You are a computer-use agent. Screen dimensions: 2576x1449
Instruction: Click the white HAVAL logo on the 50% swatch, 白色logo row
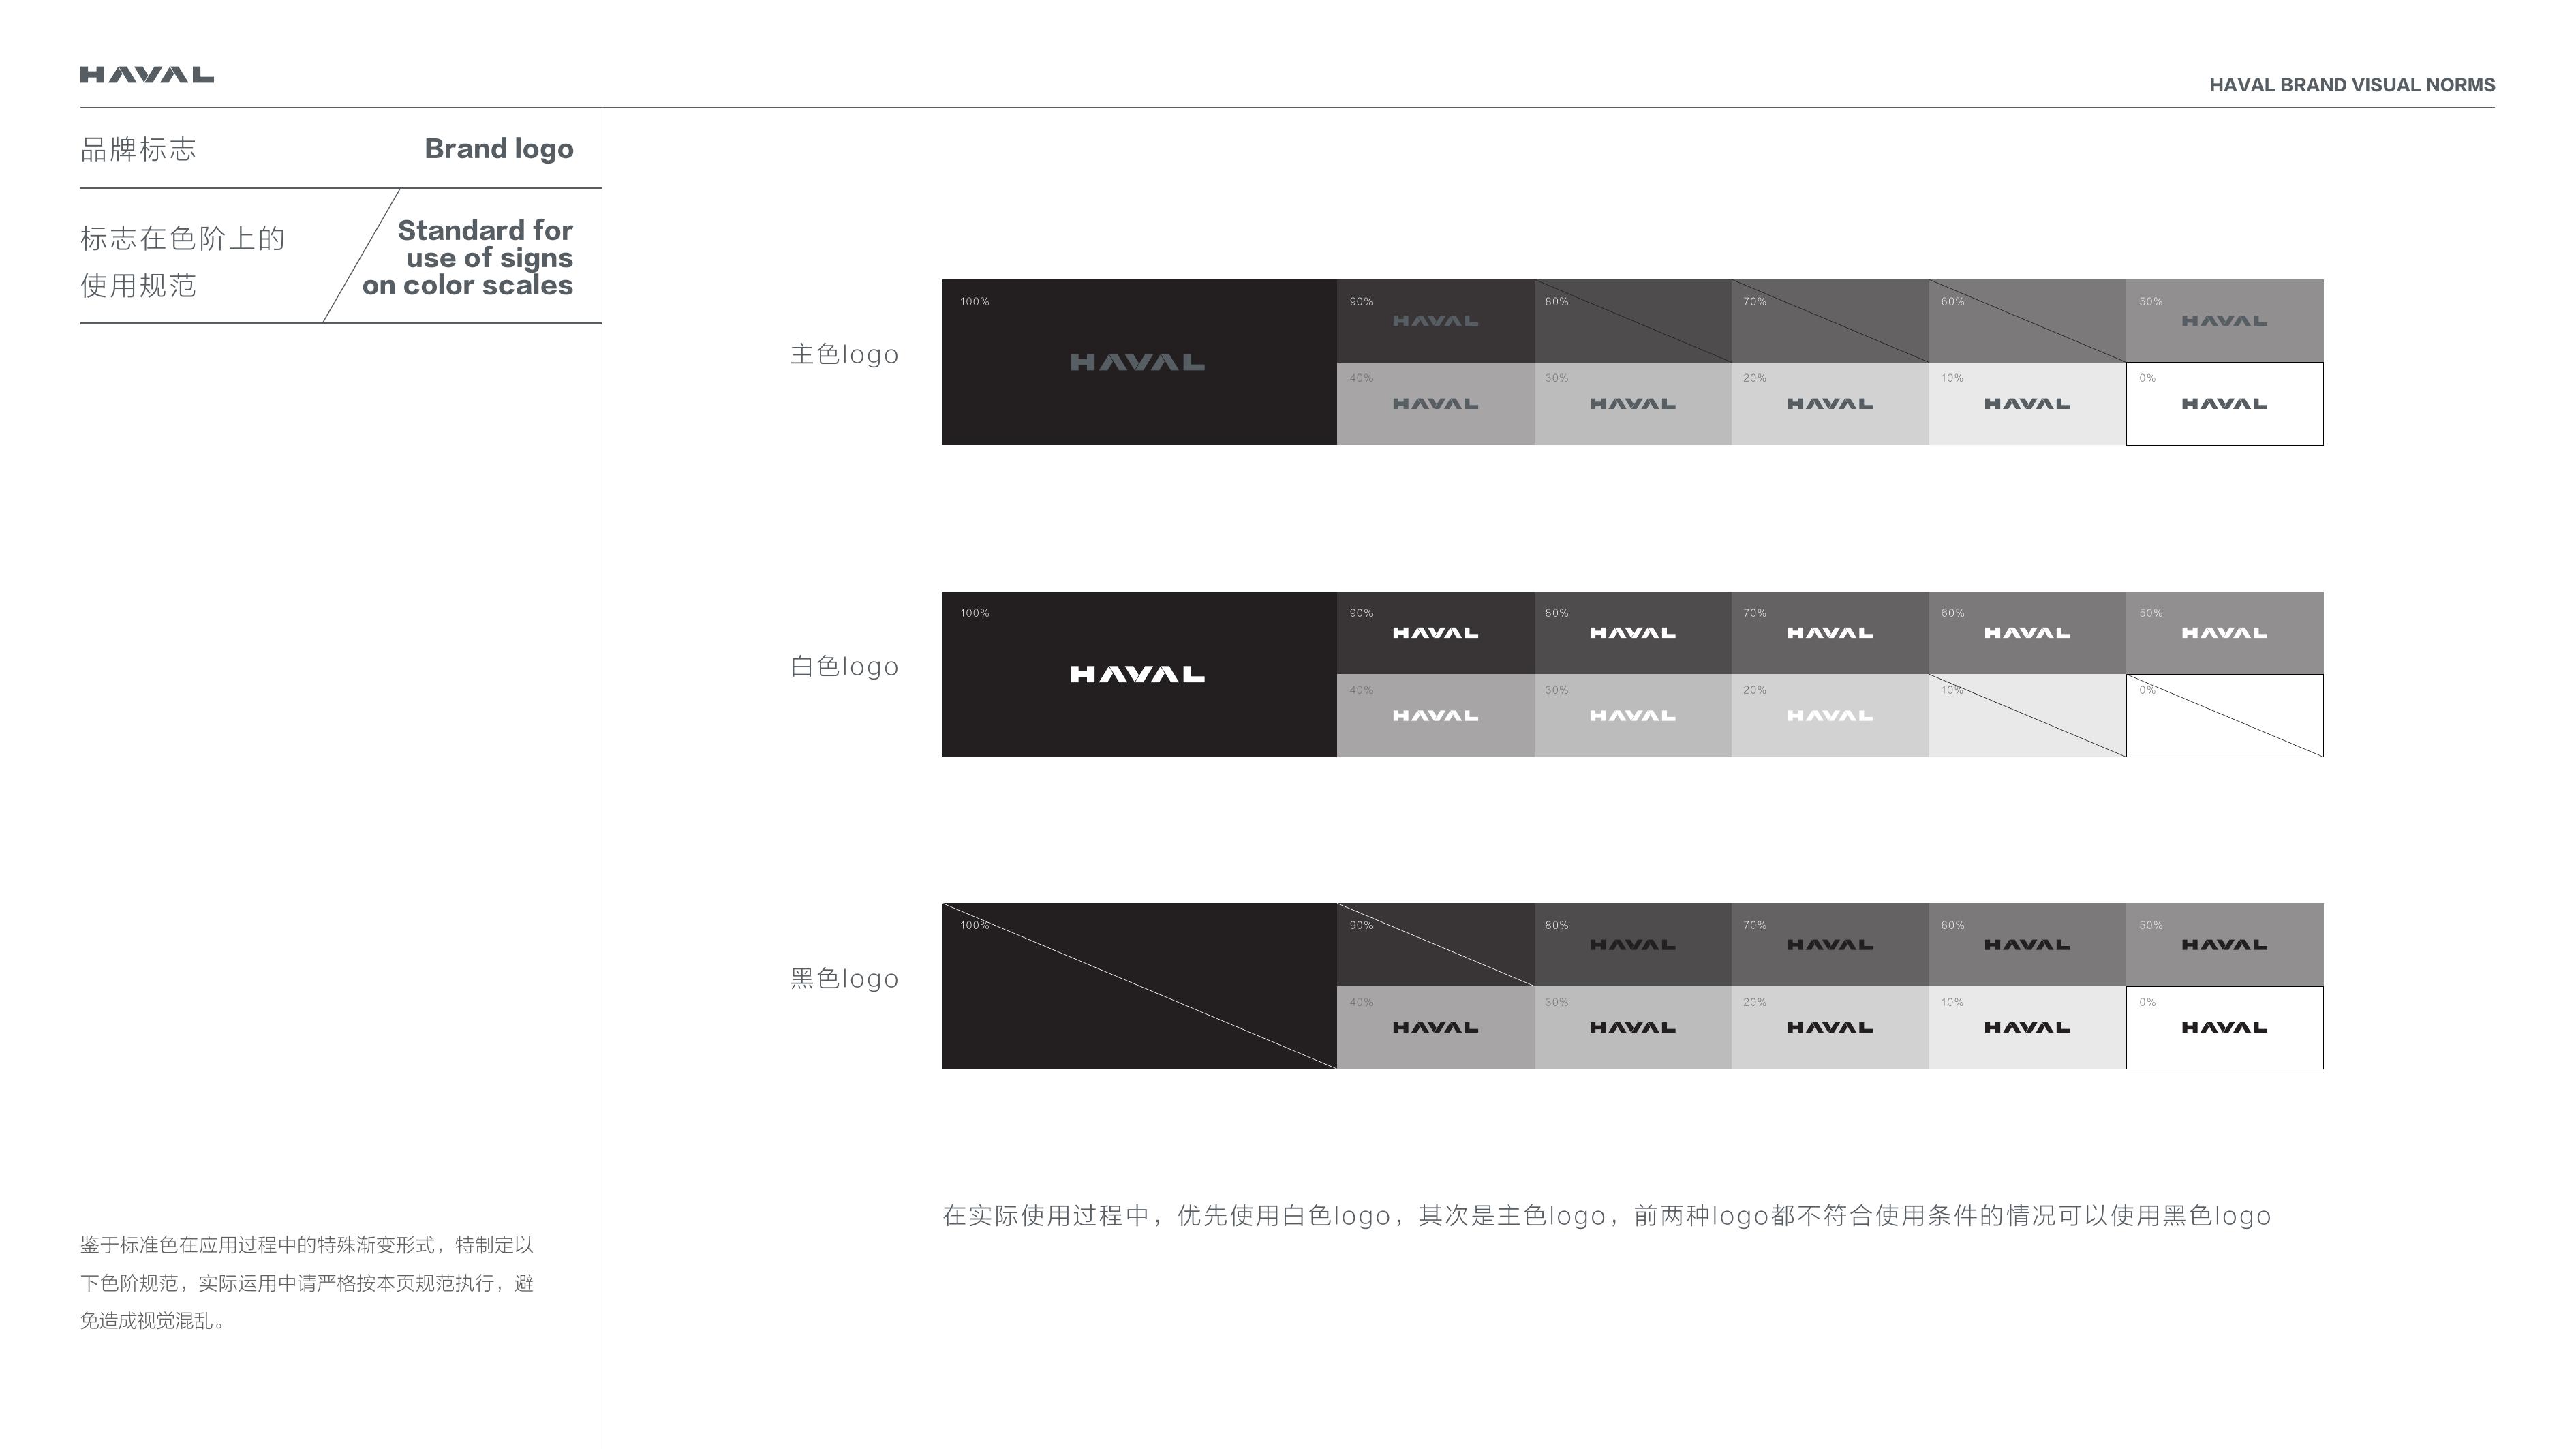(2225, 633)
